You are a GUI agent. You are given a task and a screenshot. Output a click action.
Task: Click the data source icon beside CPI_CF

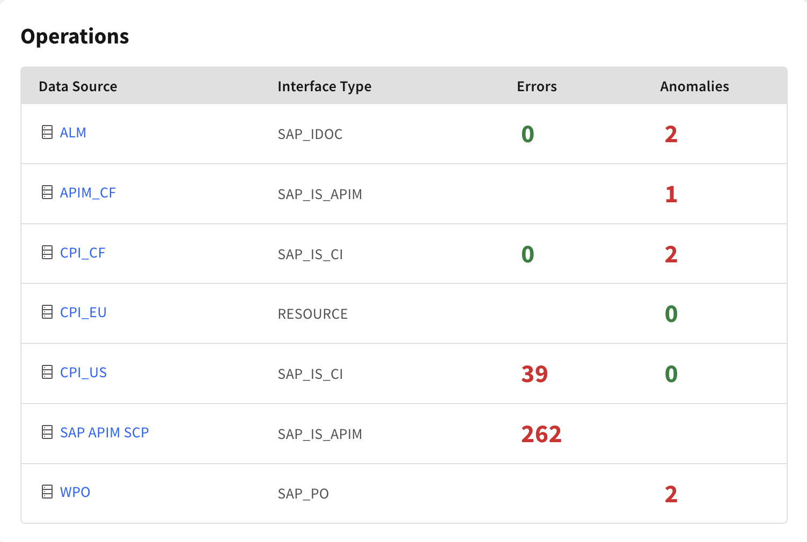[47, 252]
